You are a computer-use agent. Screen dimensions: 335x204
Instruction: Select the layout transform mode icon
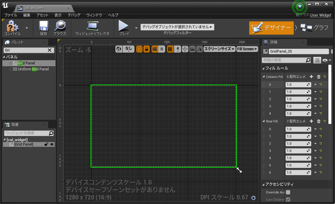click(x=155, y=49)
